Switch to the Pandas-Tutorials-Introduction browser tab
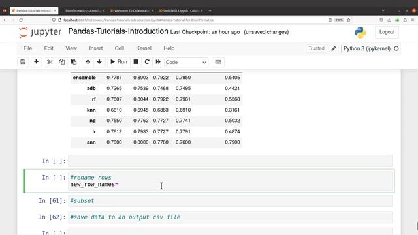This screenshot has width=418, height=235. pyautogui.click(x=34, y=10)
